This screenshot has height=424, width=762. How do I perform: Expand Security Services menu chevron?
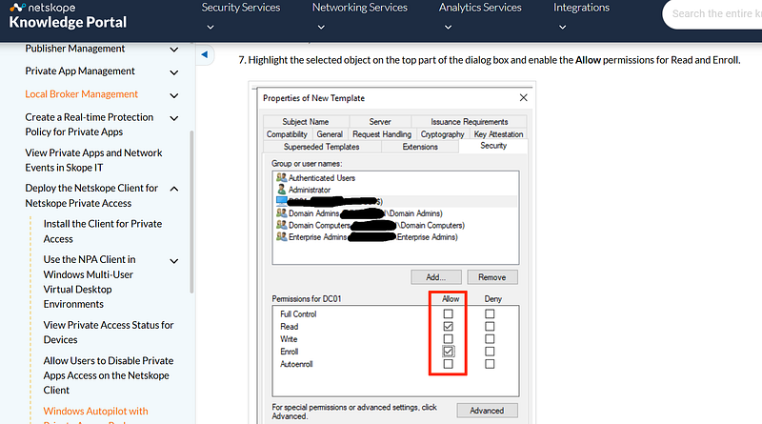(211, 28)
